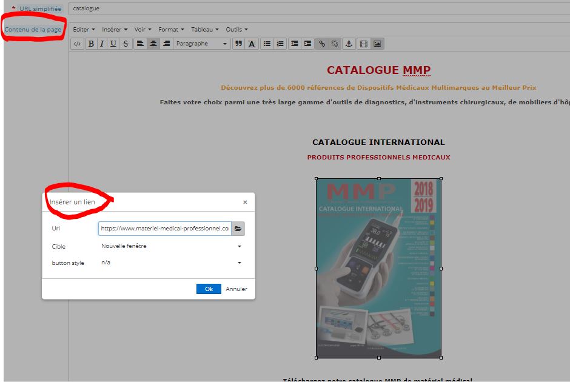570x382 pixels.
Task: Toggle bold formatting
Action: click(91, 44)
